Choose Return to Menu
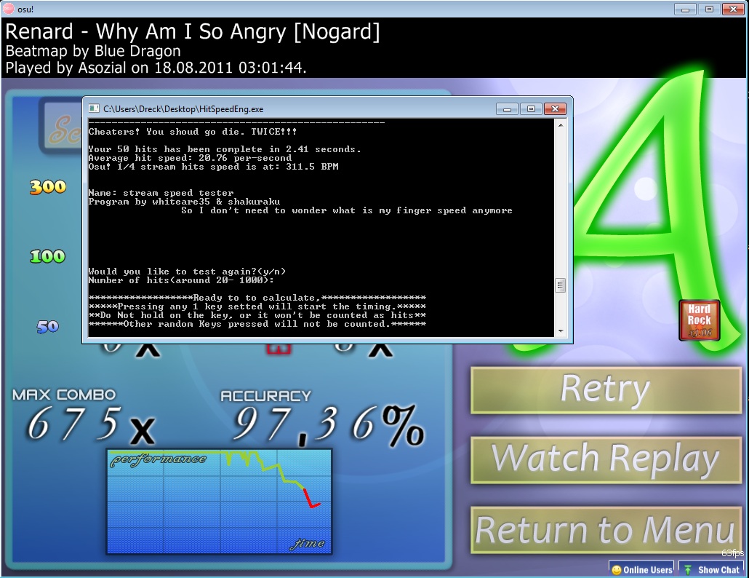Image resolution: width=749 pixels, height=578 pixels. [x=606, y=530]
